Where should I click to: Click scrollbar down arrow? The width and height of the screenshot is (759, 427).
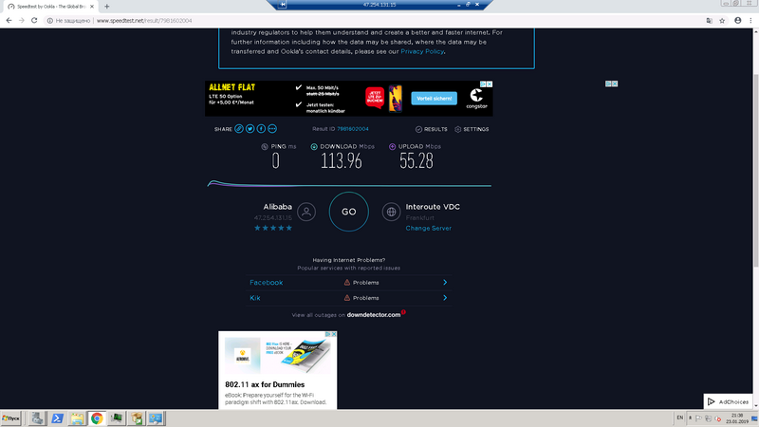coord(755,406)
